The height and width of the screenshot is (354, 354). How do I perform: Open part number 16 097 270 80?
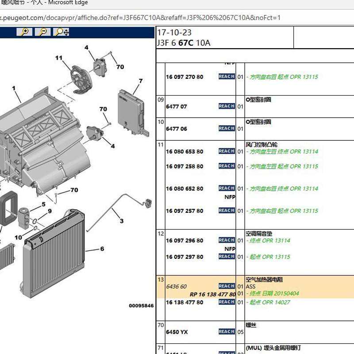(x=185, y=77)
